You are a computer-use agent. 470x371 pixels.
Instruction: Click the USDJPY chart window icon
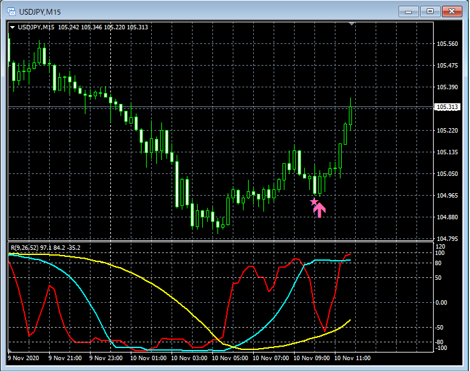(11, 11)
